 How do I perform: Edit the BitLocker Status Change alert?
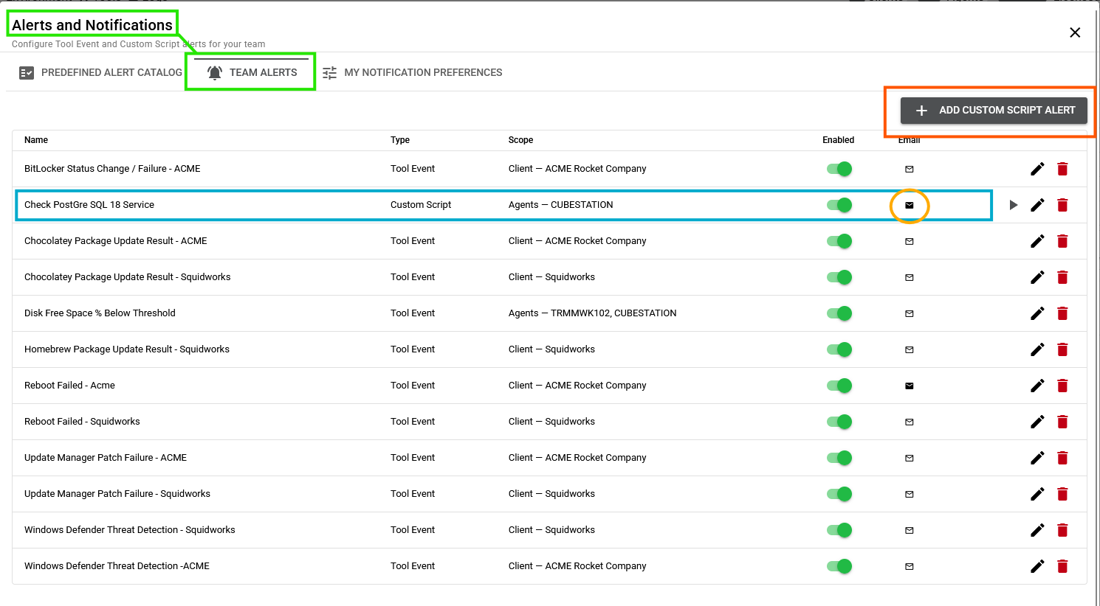tap(1037, 169)
